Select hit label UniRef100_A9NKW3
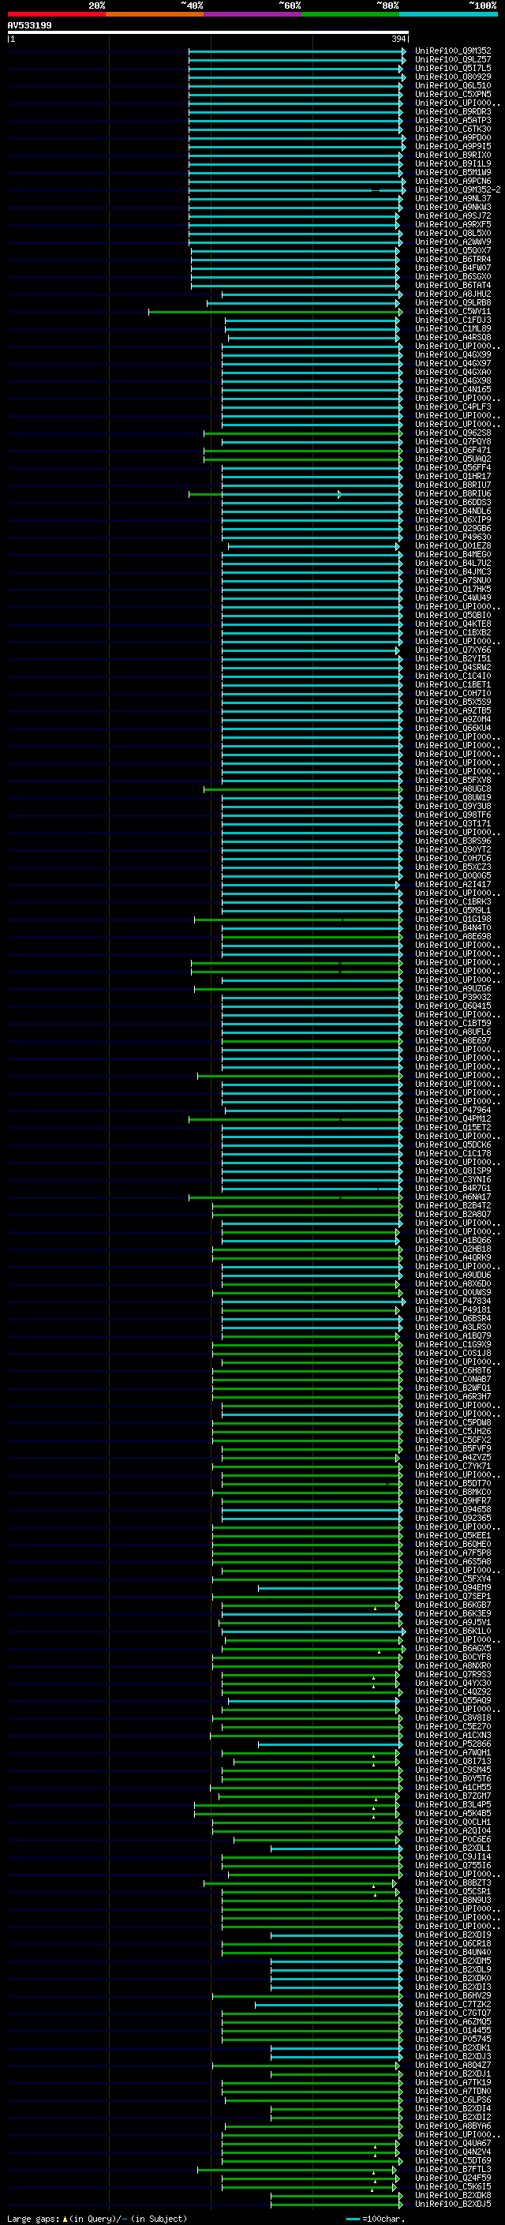The height and width of the screenshot is (2225, 505). point(453,208)
